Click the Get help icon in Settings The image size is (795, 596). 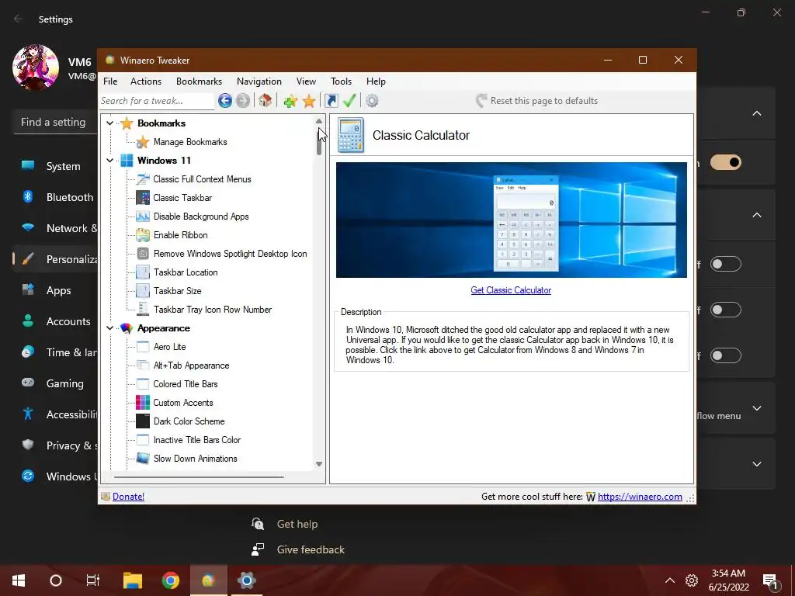coord(258,524)
